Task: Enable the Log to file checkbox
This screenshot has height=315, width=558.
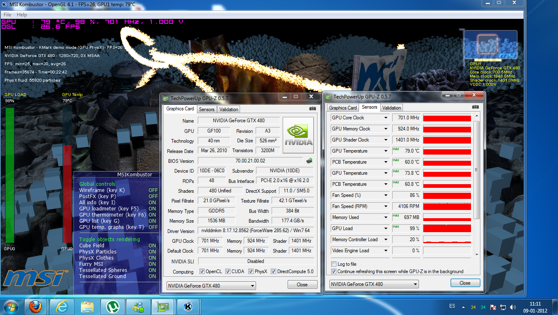Action: click(x=334, y=264)
